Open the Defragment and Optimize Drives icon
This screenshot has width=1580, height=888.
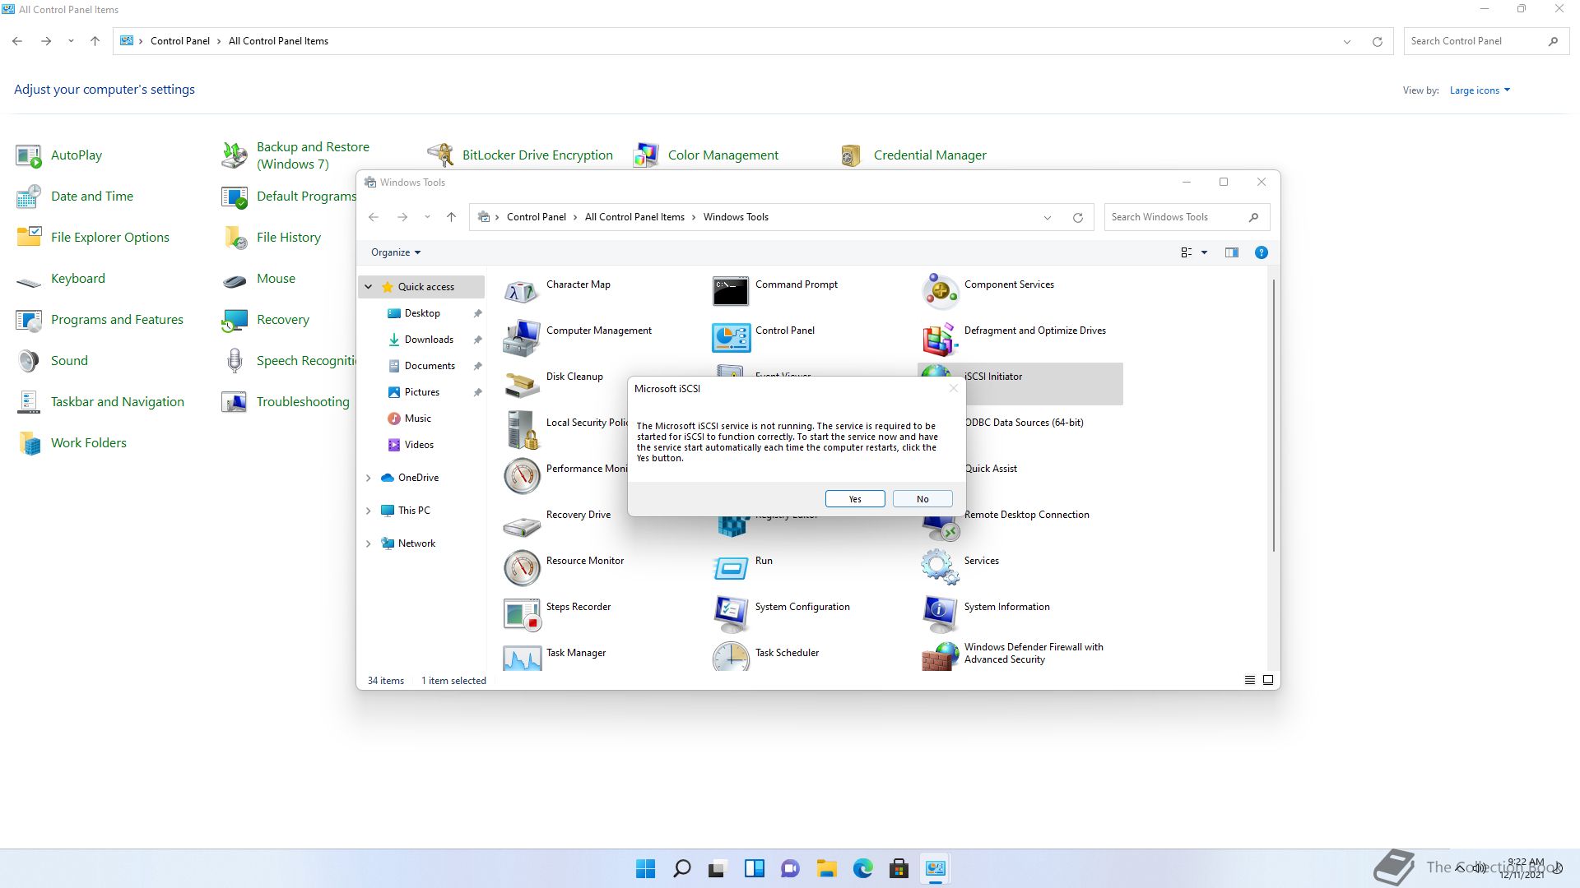[x=940, y=337]
